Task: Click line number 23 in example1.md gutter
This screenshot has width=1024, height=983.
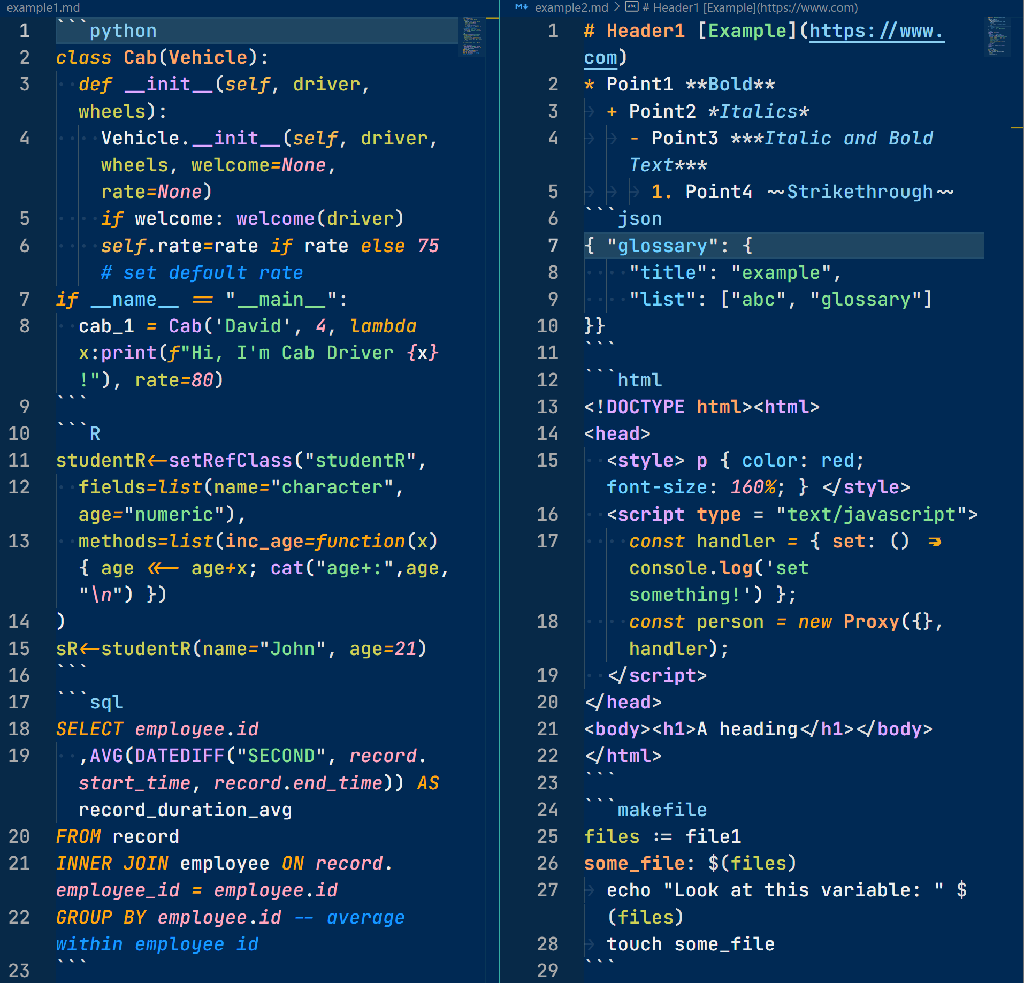Action: point(19,971)
